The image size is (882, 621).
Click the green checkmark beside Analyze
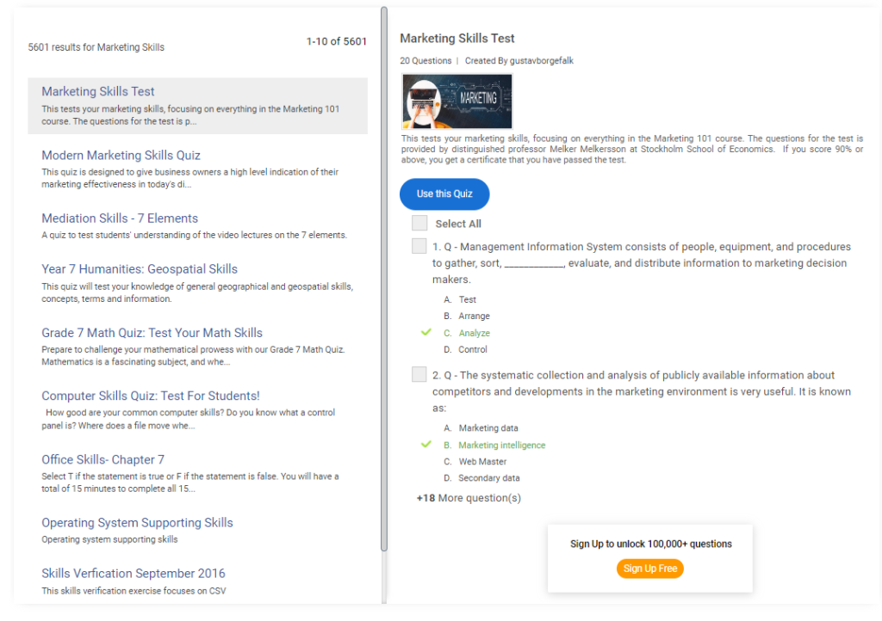tap(425, 332)
